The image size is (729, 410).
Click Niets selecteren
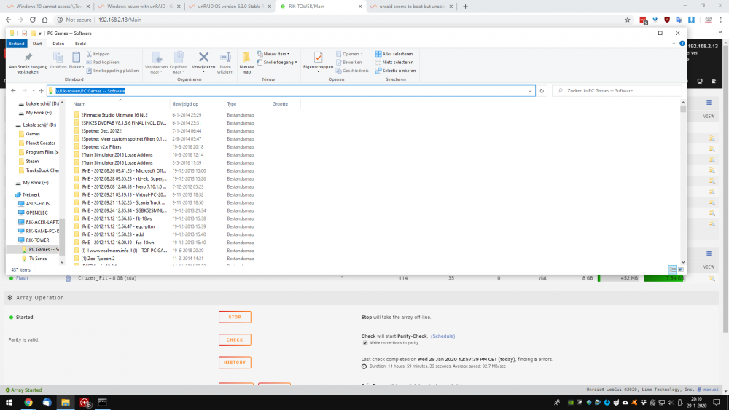click(x=394, y=62)
